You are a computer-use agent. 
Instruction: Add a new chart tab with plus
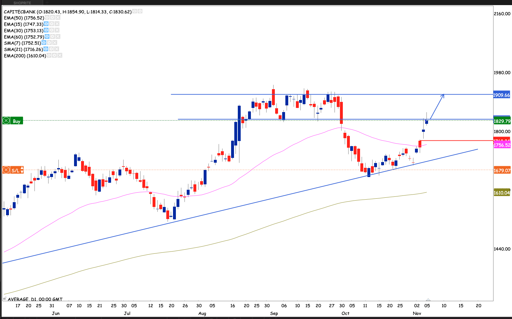(x=47, y=3)
